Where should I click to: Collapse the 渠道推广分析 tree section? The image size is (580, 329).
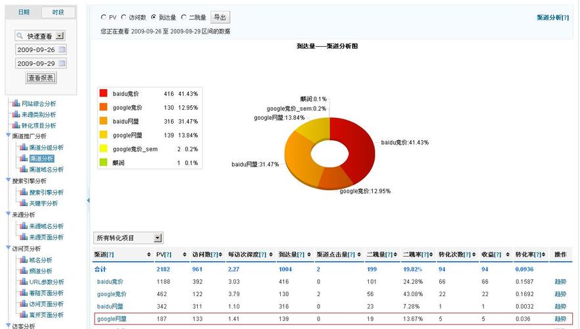[x=9, y=136]
